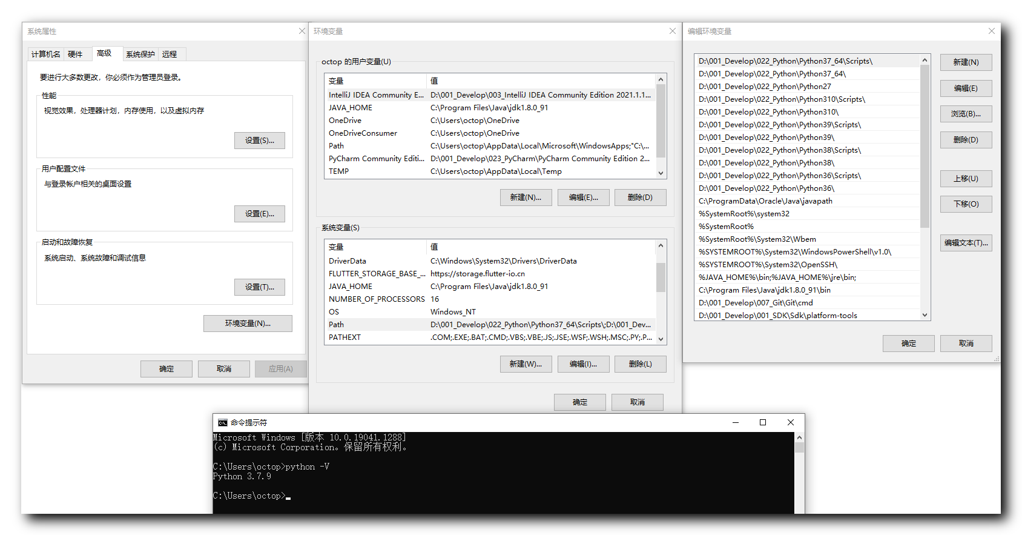Delete system variable with 删除(L)
This screenshot has width=1022, height=535.
641,364
